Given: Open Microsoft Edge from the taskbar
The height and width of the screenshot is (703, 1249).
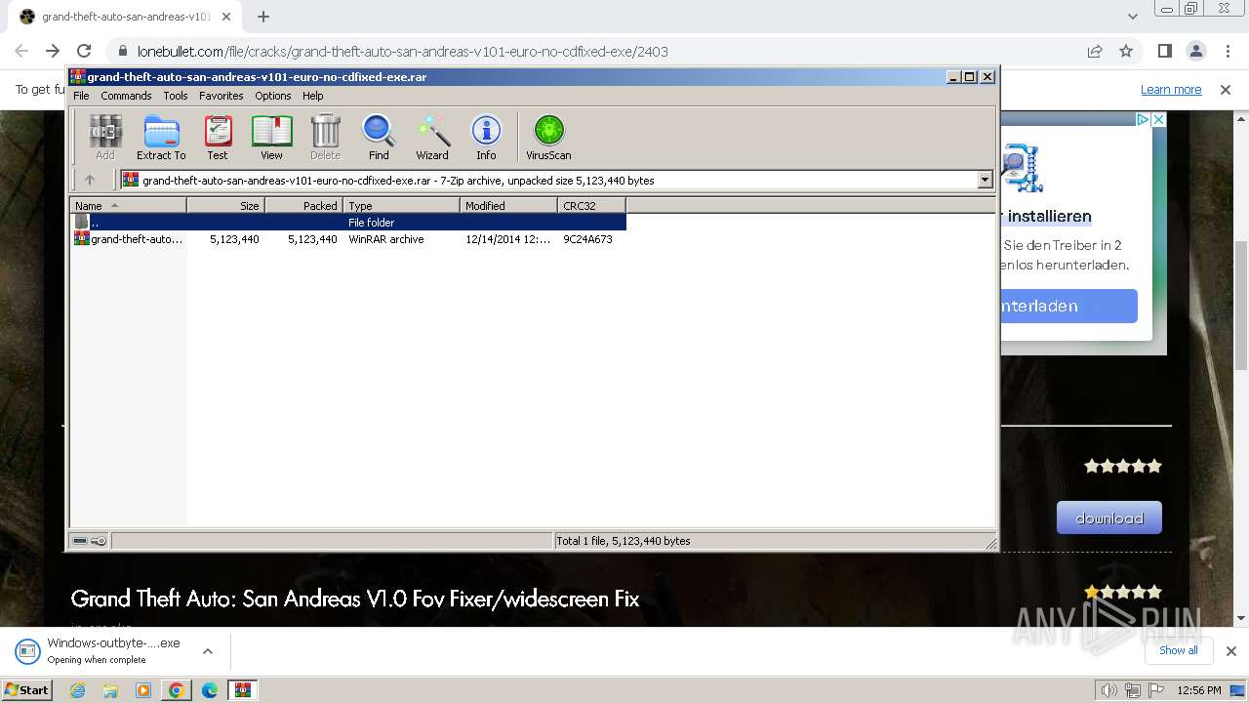Looking at the screenshot, I should [209, 689].
